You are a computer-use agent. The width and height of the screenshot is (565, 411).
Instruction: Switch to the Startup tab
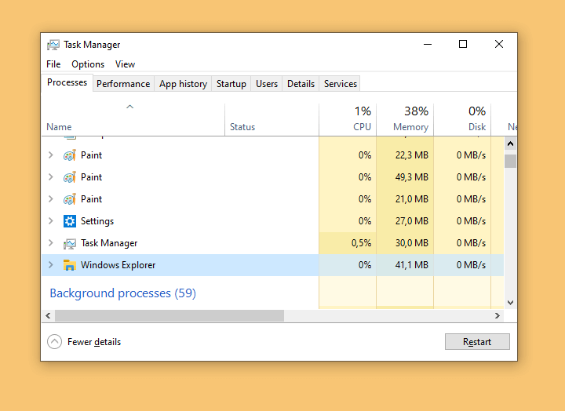pos(231,84)
